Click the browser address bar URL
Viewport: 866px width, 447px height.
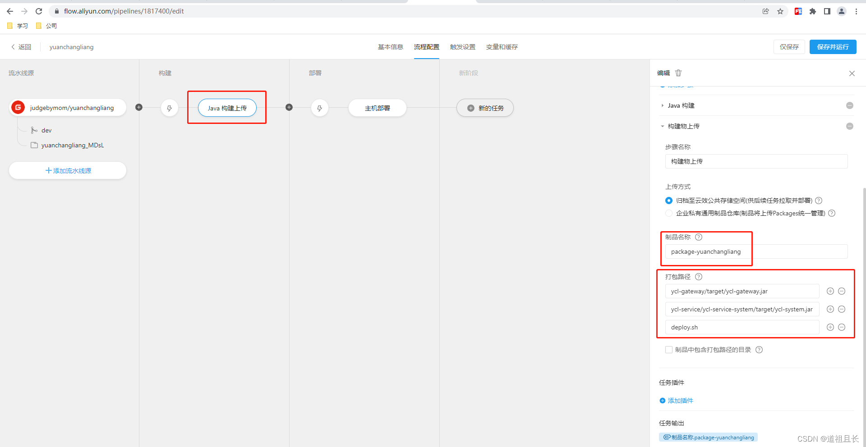tap(124, 11)
